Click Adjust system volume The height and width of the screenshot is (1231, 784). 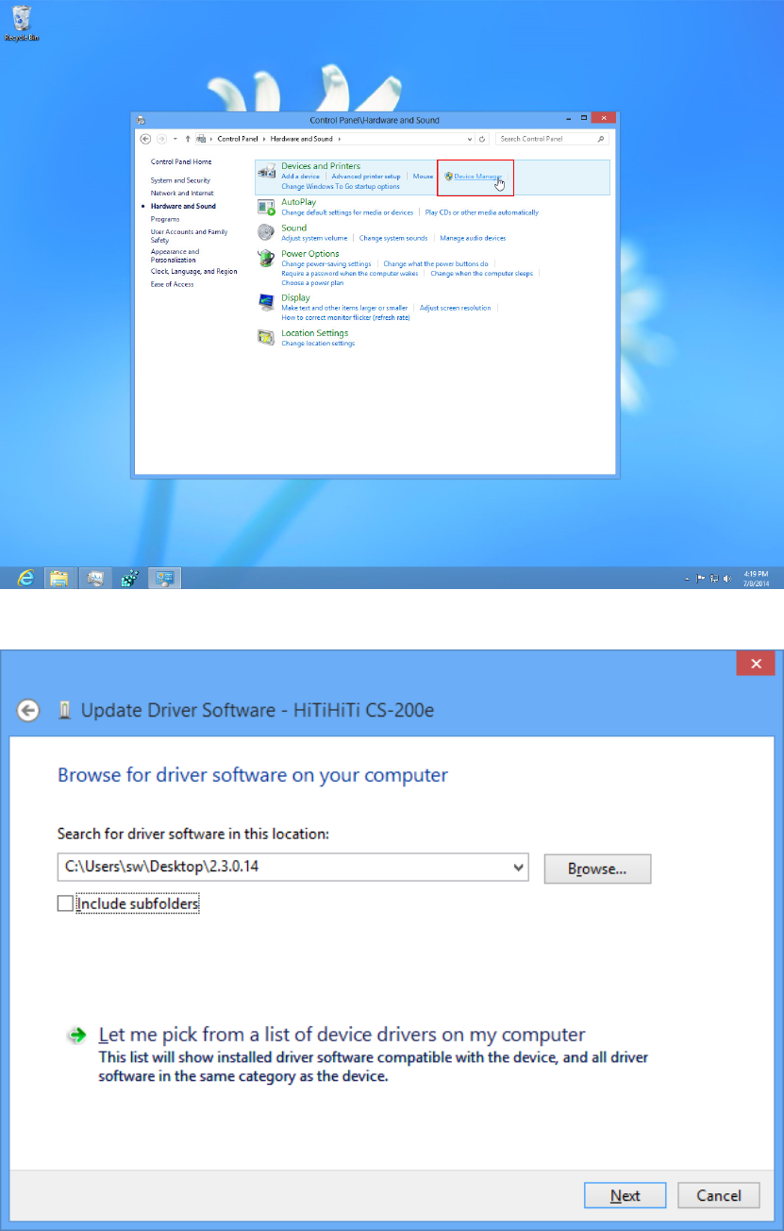click(x=314, y=238)
